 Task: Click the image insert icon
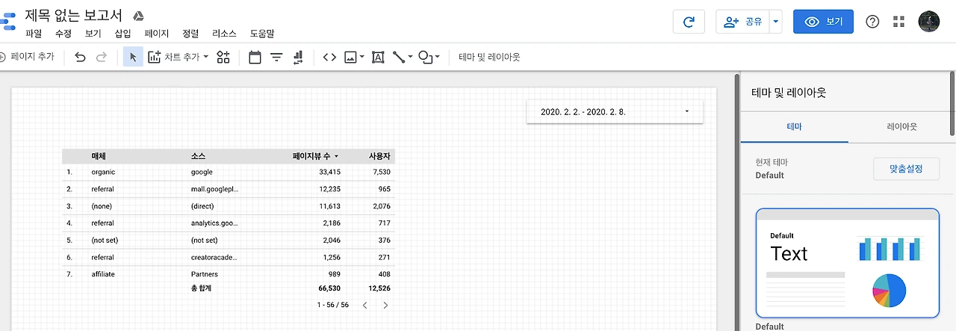350,57
